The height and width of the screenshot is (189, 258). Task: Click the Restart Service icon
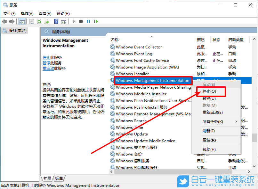(97, 21)
